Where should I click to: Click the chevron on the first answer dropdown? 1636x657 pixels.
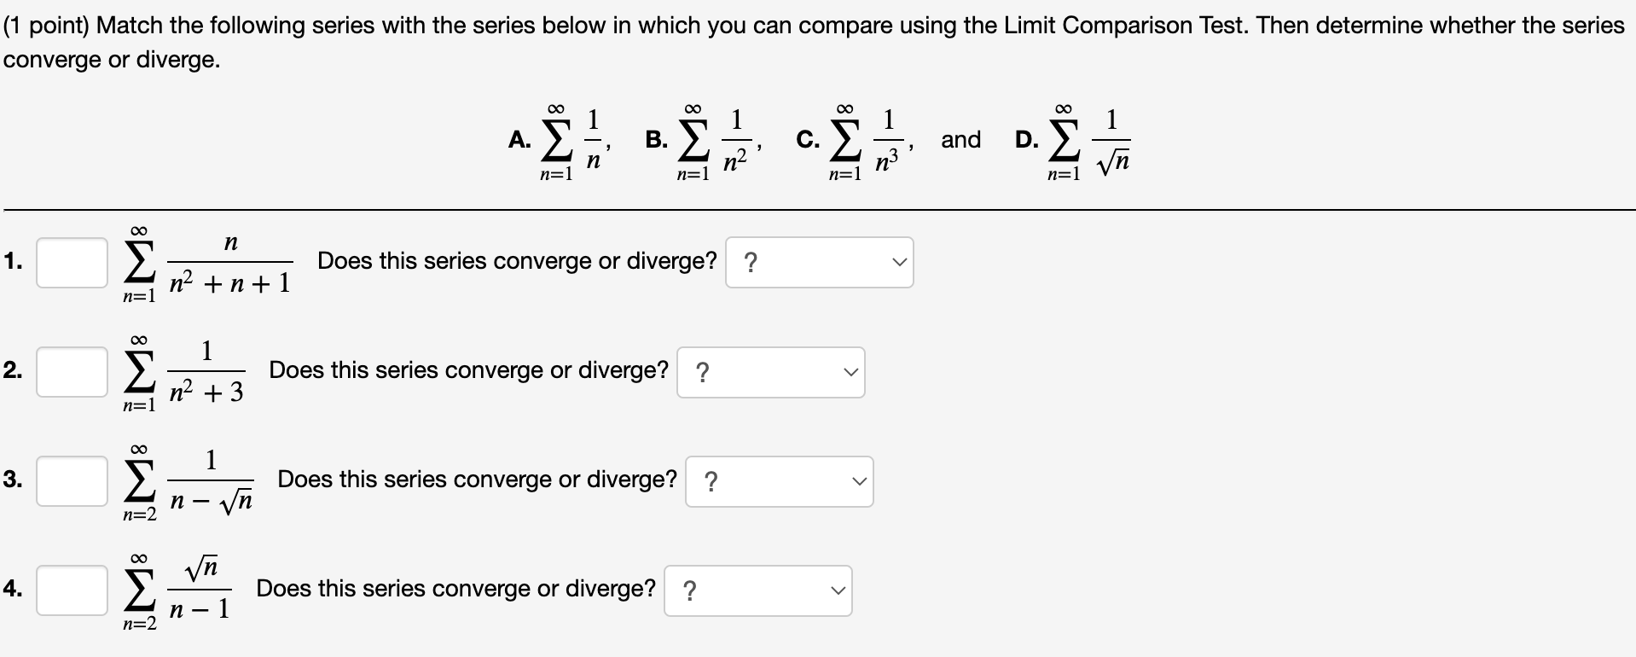[897, 262]
